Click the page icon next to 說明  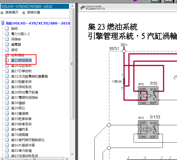(7, 28)
